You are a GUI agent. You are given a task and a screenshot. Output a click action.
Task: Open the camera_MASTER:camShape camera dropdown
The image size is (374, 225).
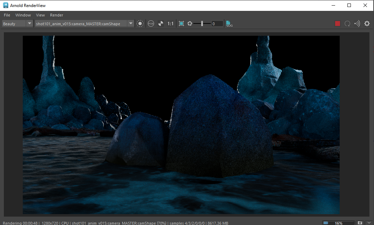84,23
